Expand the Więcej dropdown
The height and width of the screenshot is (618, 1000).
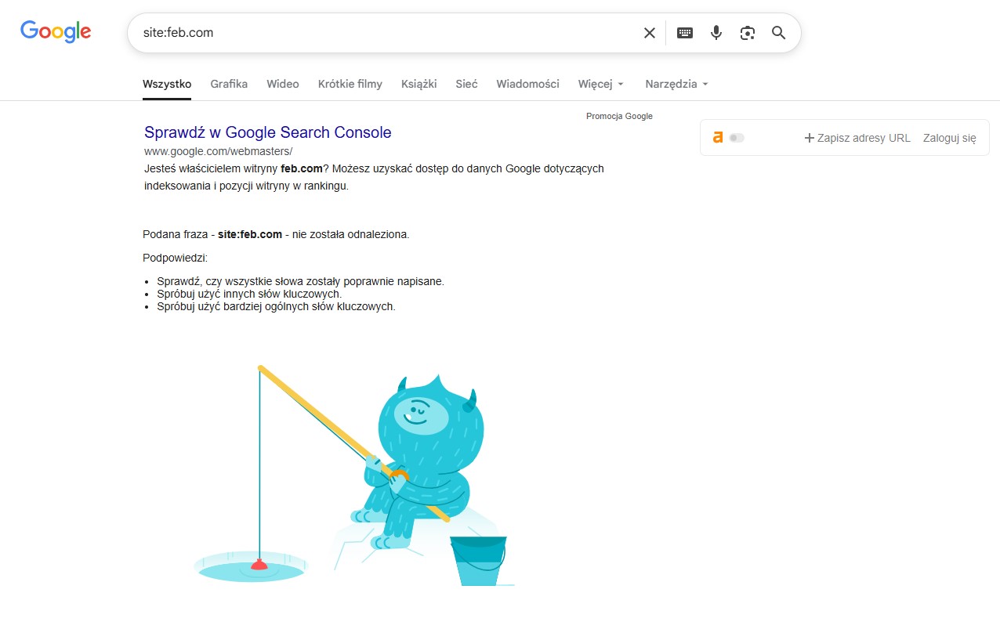pyautogui.click(x=600, y=84)
